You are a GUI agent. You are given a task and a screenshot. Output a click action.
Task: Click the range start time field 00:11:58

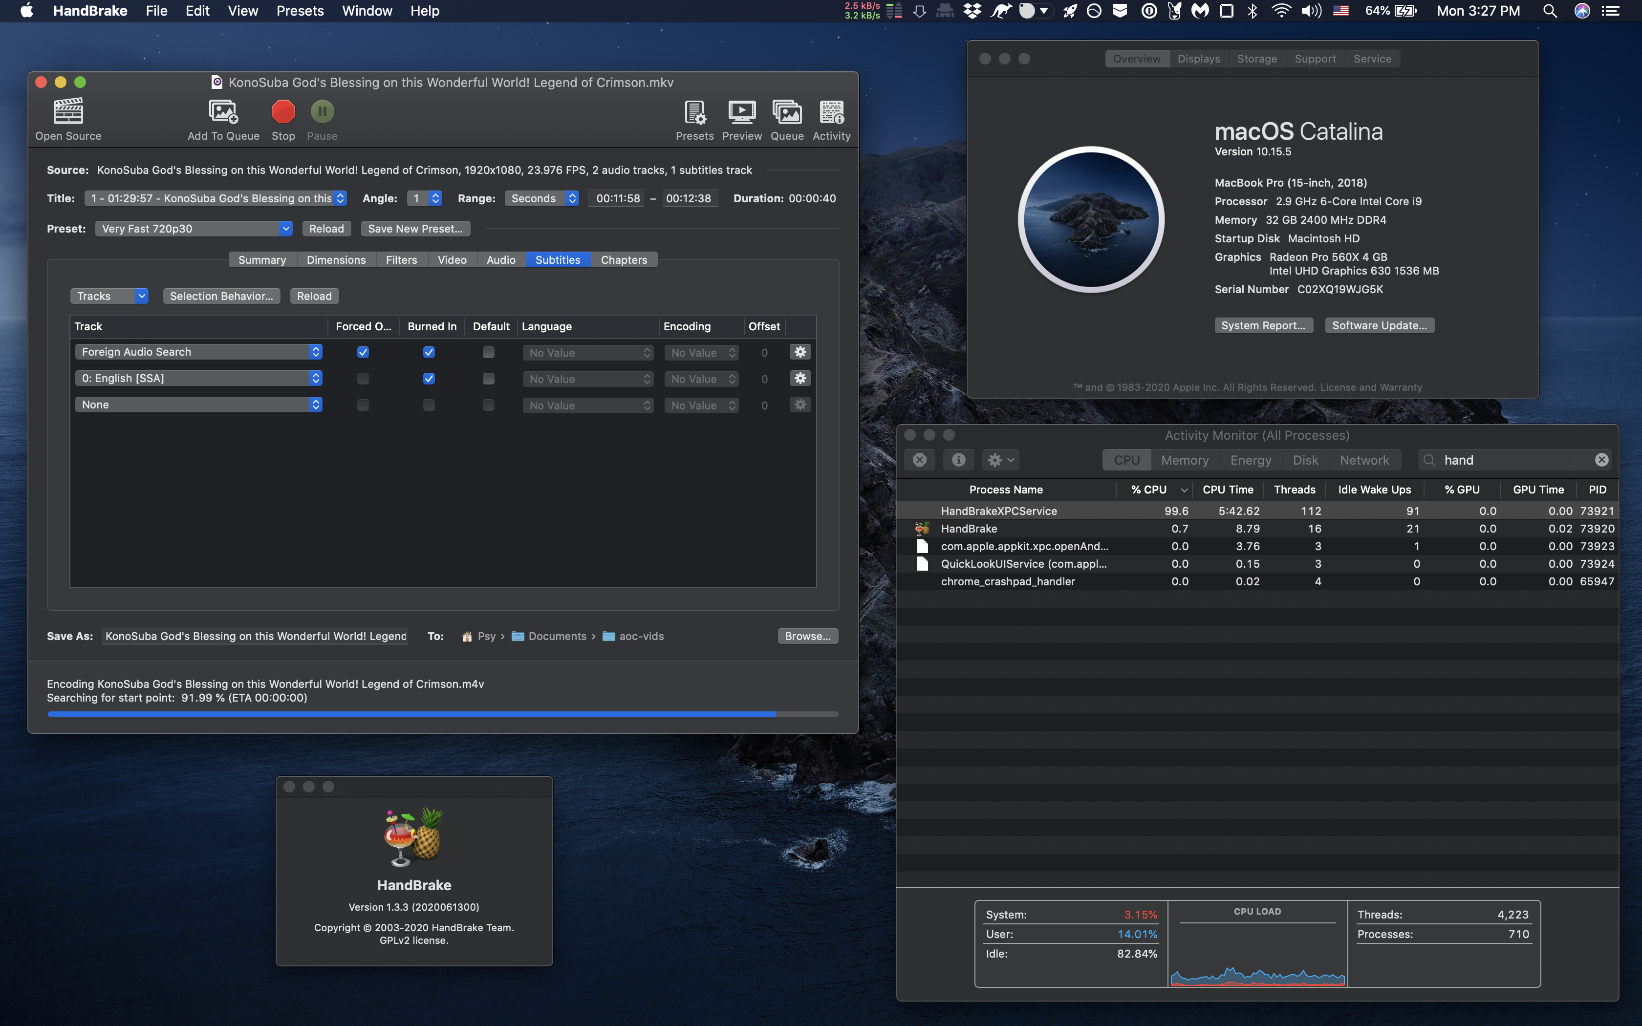point(617,198)
